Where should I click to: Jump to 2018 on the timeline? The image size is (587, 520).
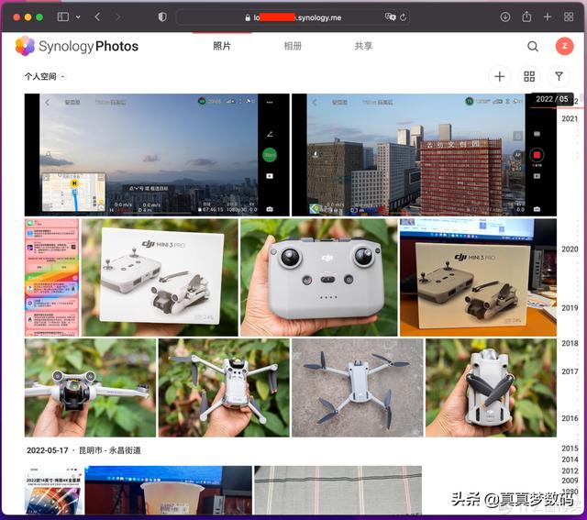[570, 343]
